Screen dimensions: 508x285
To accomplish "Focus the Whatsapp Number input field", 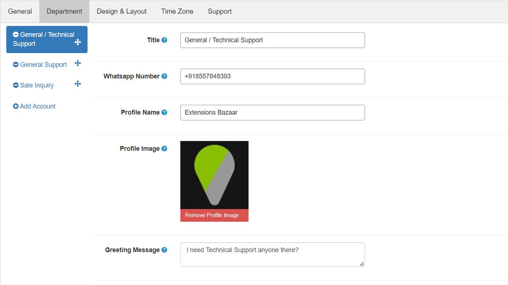I will (x=272, y=76).
